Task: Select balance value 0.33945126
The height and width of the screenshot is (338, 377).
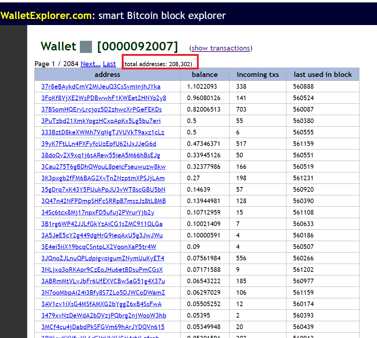Action: [204, 155]
